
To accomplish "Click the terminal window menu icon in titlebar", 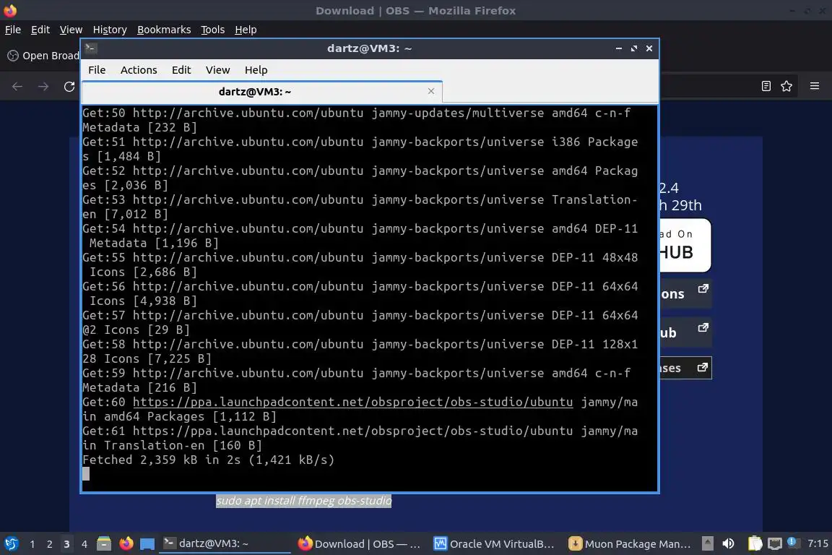I will [90, 48].
